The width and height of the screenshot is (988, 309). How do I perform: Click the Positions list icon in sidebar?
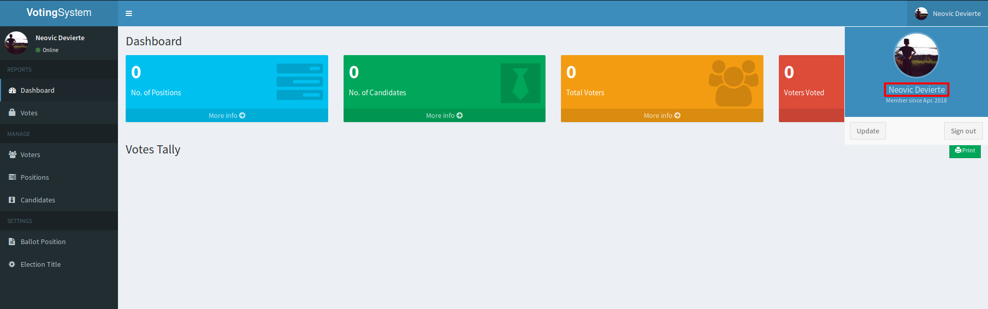(x=12, y=177)
